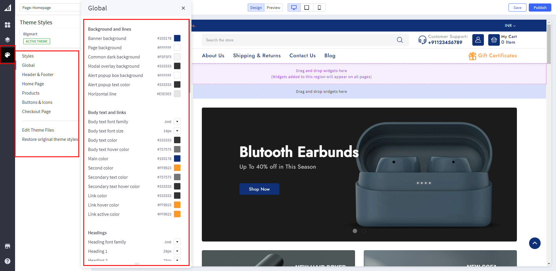This screenshot has width=556, height=271.
Task: Open Body text font size dropdown
Action: pyautogui.click(x=177, y=131)
